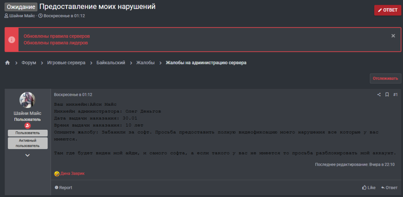The image size is (403, 197).
Task: Click post number #1 permalink
Action: [395, 95]
